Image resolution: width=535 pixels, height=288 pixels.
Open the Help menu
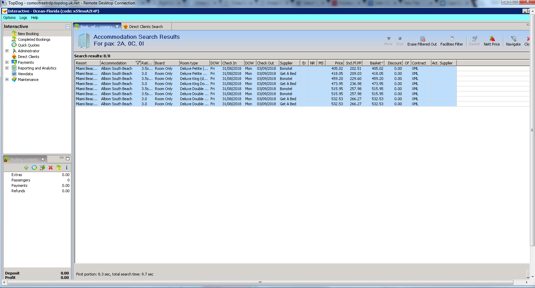35,18
